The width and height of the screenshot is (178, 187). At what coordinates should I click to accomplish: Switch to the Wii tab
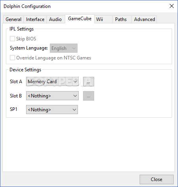click(x=103, y=19)
